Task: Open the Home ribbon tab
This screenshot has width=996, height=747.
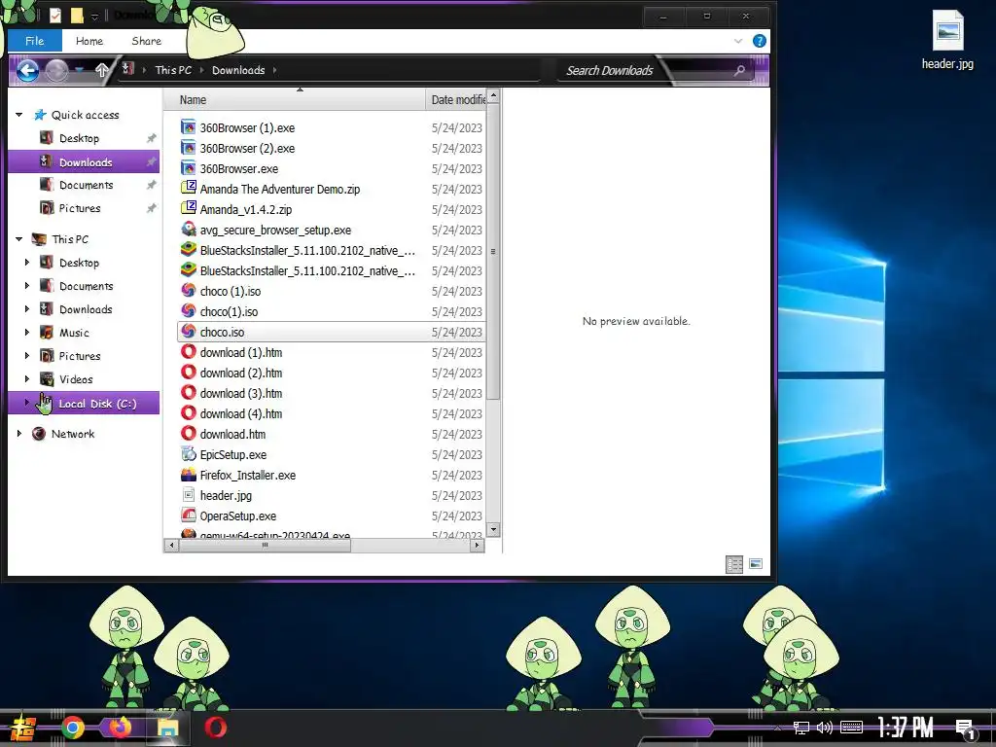Action: tap(89, 41)
